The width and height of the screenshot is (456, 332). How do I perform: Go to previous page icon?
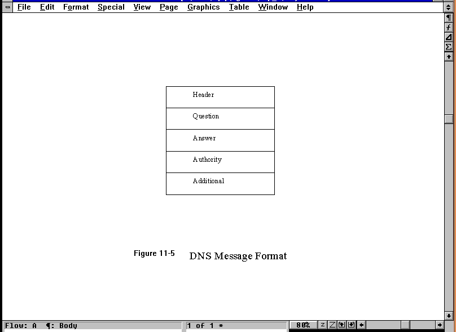(x=342, y=325)
